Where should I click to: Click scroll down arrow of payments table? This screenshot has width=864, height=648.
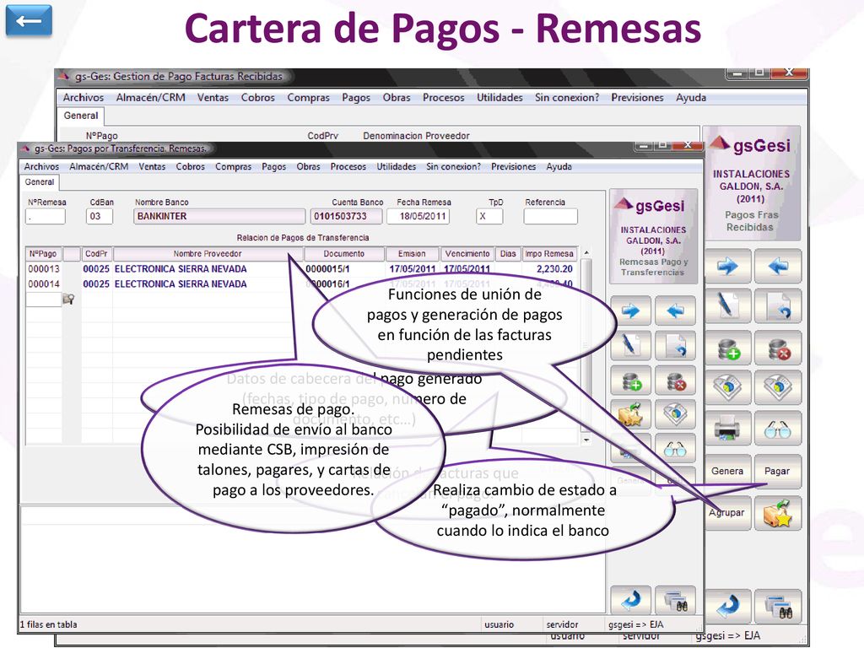tap(586, 440)
